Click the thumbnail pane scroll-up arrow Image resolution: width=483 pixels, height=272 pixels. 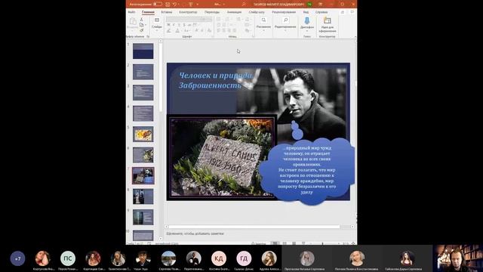pos(161,41)
